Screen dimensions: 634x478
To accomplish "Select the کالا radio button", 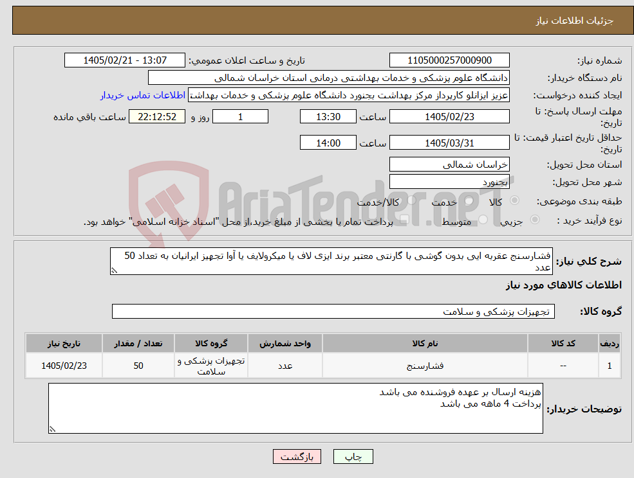I will tap(515, 200).
